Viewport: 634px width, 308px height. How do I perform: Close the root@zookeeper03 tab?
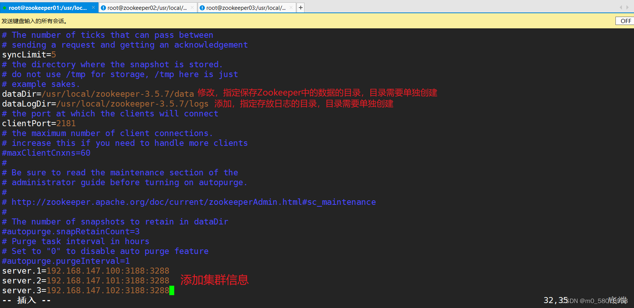291,8
